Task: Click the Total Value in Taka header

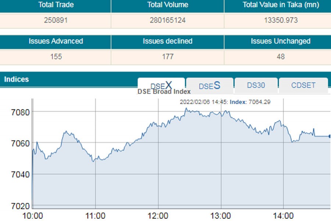Action: pos(281,5)
